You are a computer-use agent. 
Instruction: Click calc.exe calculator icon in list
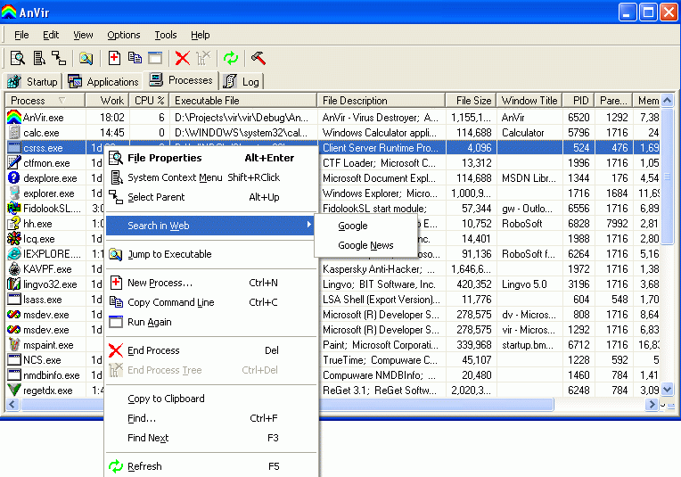[x=14, y=133]
